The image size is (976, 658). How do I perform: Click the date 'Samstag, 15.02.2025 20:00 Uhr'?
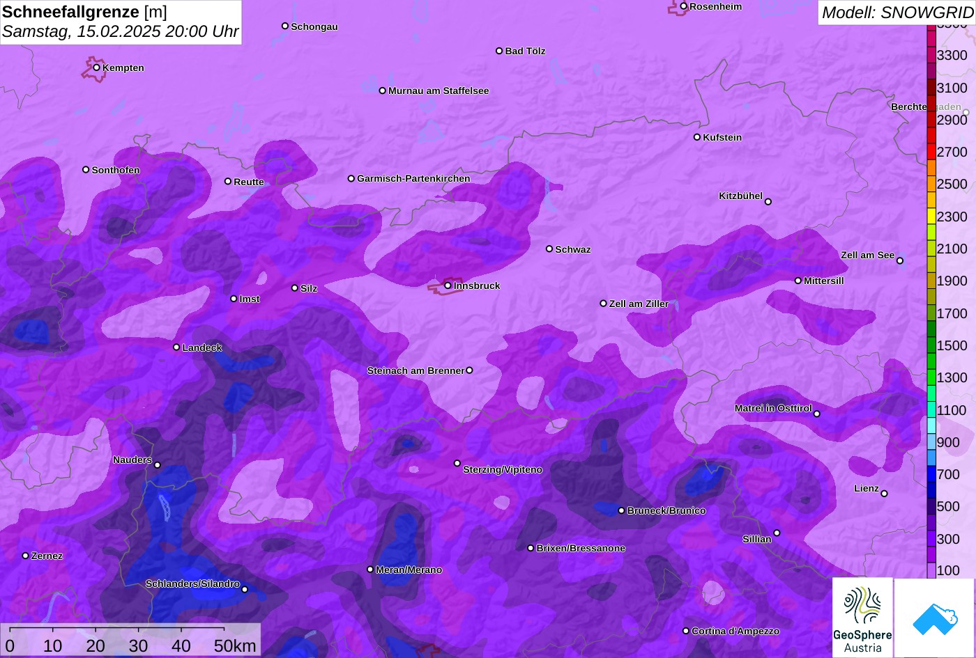click(121, 31)
